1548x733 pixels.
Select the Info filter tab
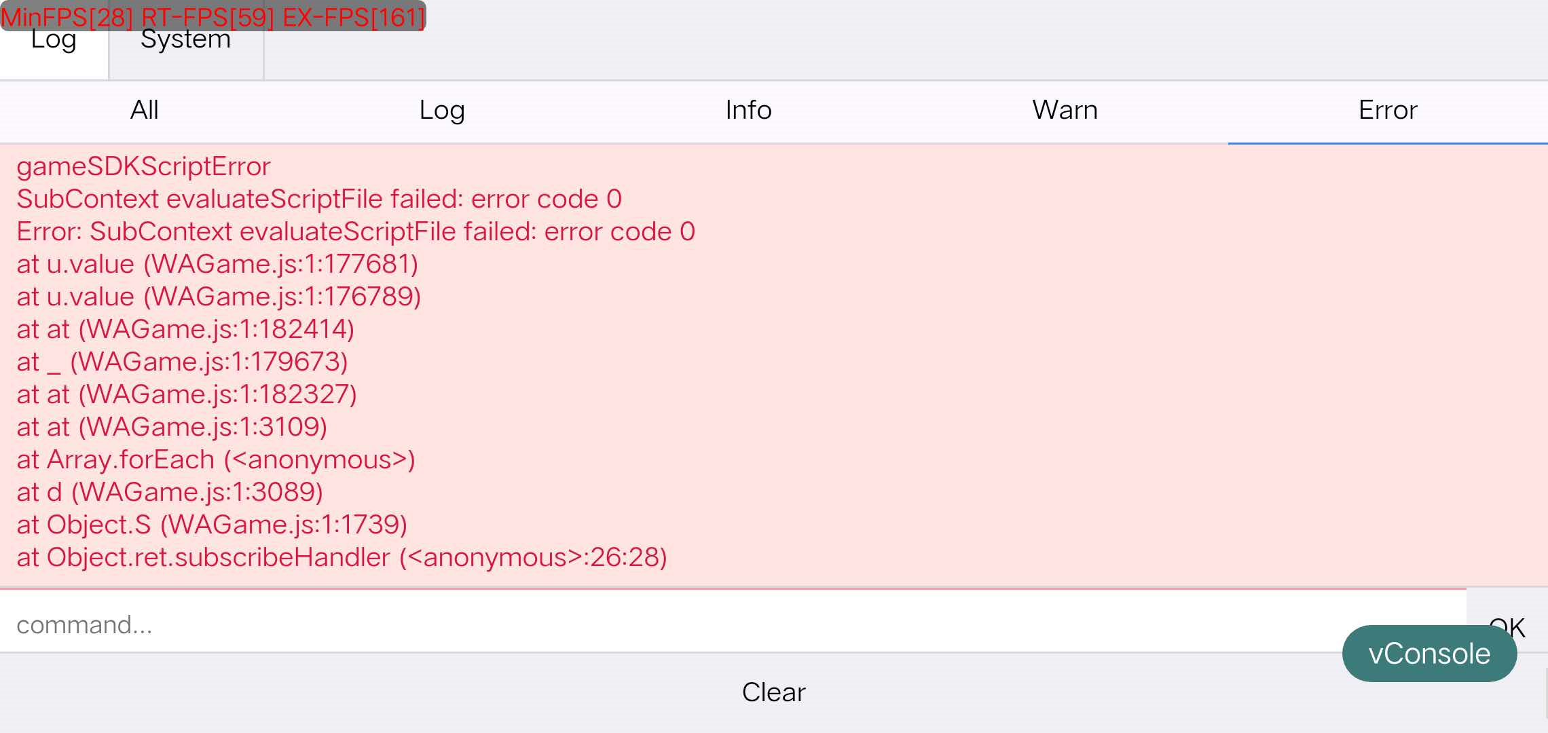coord(748,111)
